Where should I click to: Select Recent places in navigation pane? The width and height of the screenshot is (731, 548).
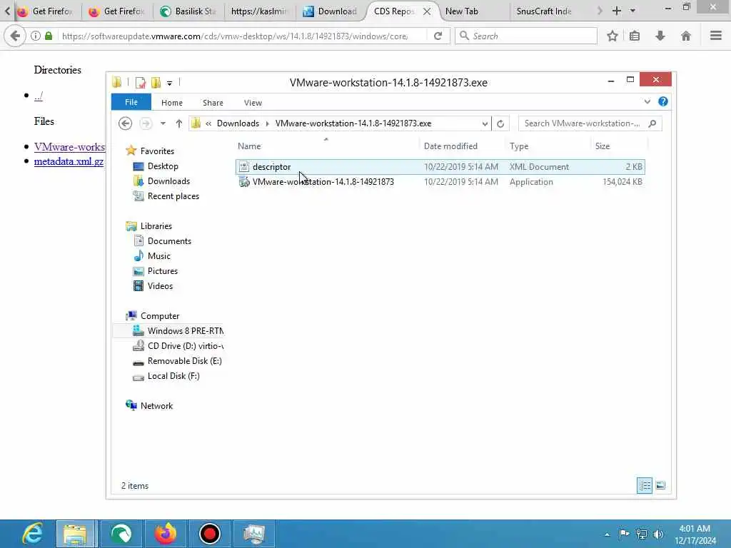(173, 196)
